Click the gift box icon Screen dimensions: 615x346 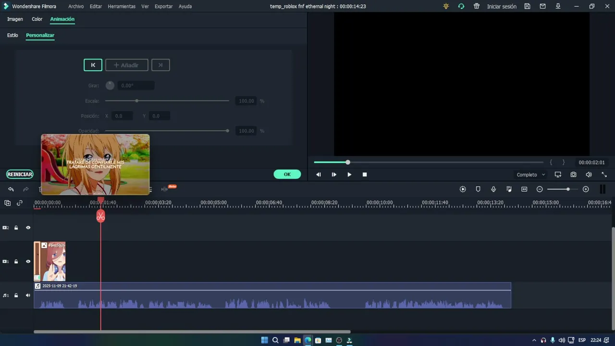[x=477, y=6]
